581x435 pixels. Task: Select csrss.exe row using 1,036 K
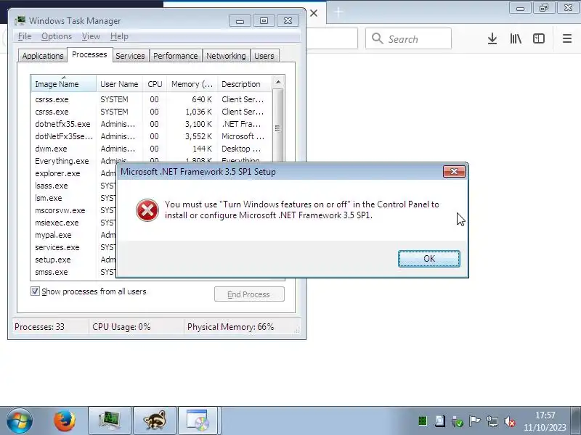pos(152,112)
